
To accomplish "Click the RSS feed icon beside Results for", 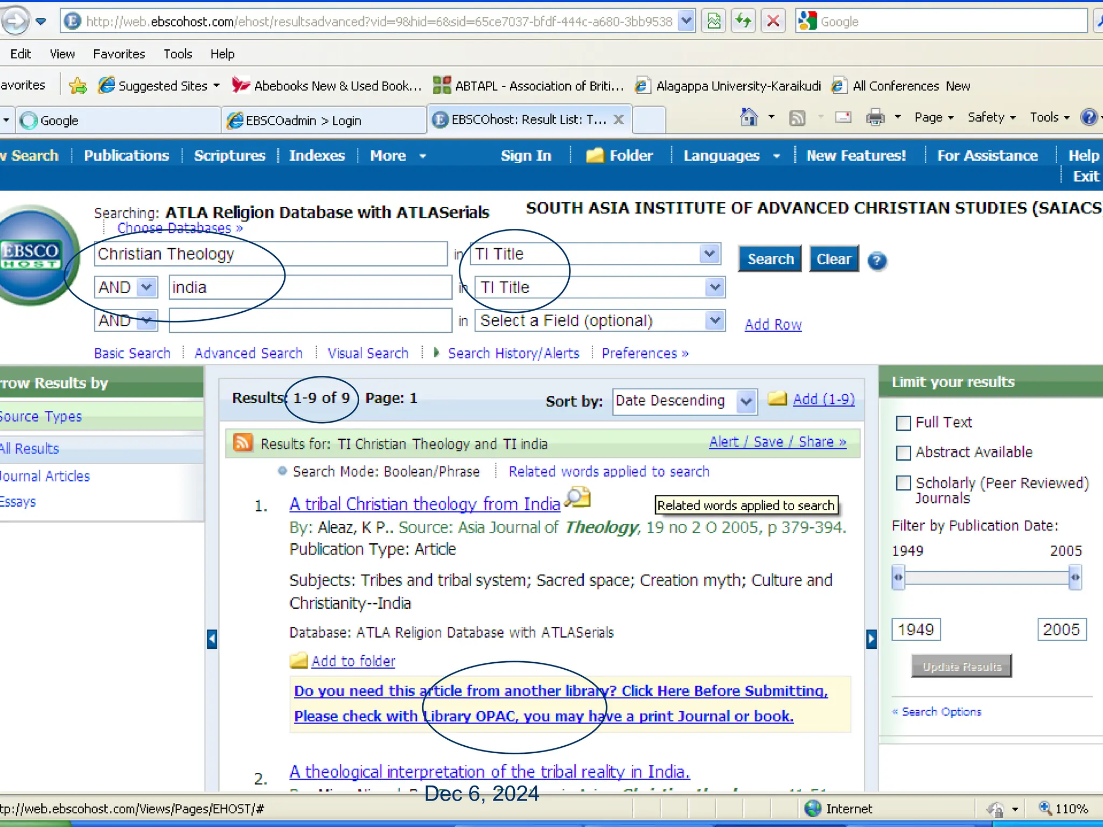I will tap(243, 443).
